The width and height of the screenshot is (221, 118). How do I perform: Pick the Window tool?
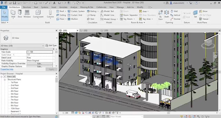pos(27,14)
